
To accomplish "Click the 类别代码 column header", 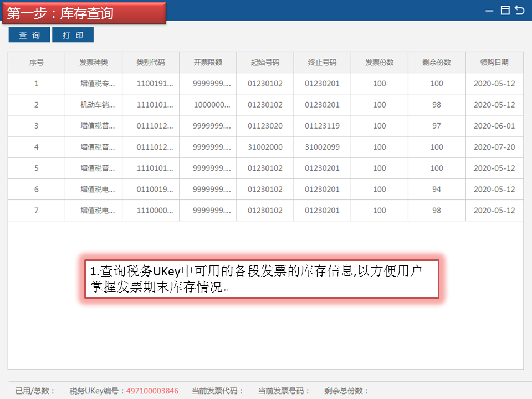I will pyautogui.click(x=151, y=63).
